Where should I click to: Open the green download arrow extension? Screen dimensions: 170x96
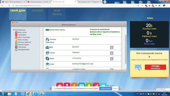coord(156,6)
